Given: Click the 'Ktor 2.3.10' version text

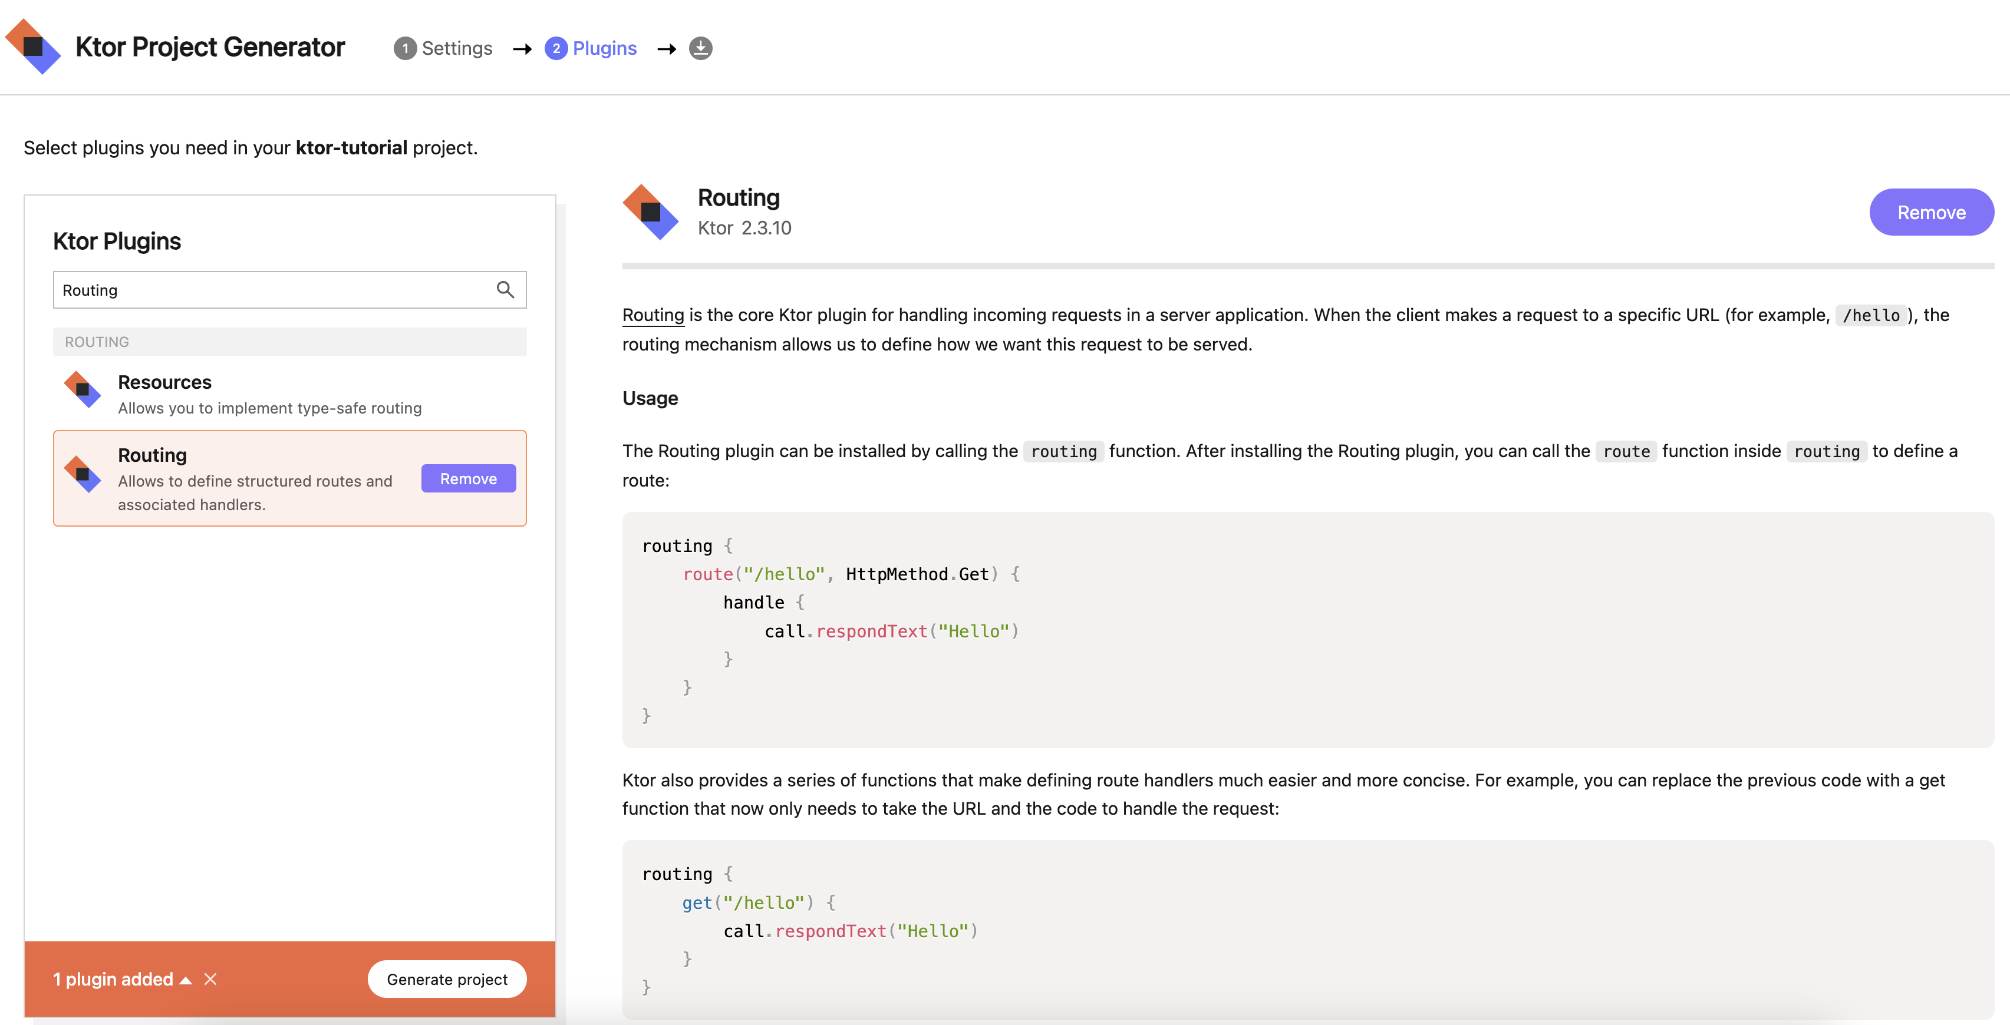Looking at the screenshot, I should [x=744, y=228].
